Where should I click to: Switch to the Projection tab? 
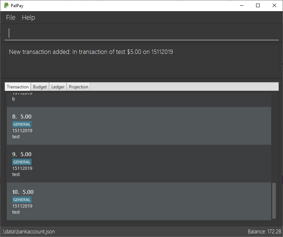[x=79, y=87]
